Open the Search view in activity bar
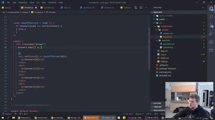The image size is (215, 120). tap(211, 17)
